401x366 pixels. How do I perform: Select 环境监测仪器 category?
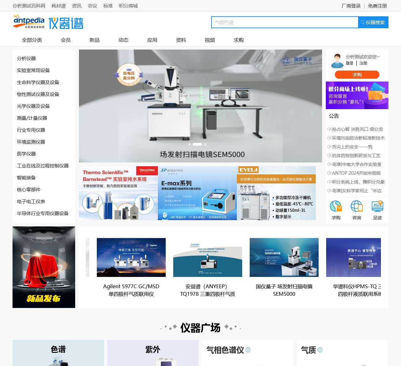[31, 142]
